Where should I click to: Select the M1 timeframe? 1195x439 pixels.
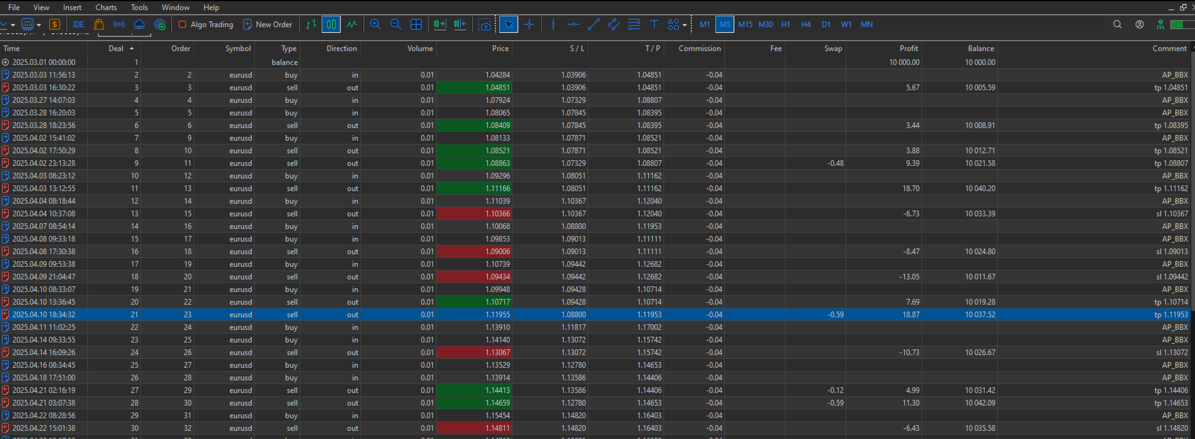(705, 25)
